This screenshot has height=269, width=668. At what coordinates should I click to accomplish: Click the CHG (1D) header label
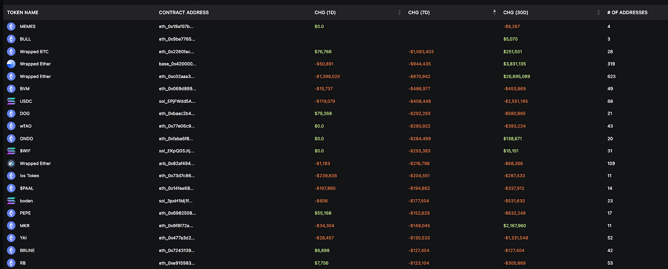click(325, 13)
